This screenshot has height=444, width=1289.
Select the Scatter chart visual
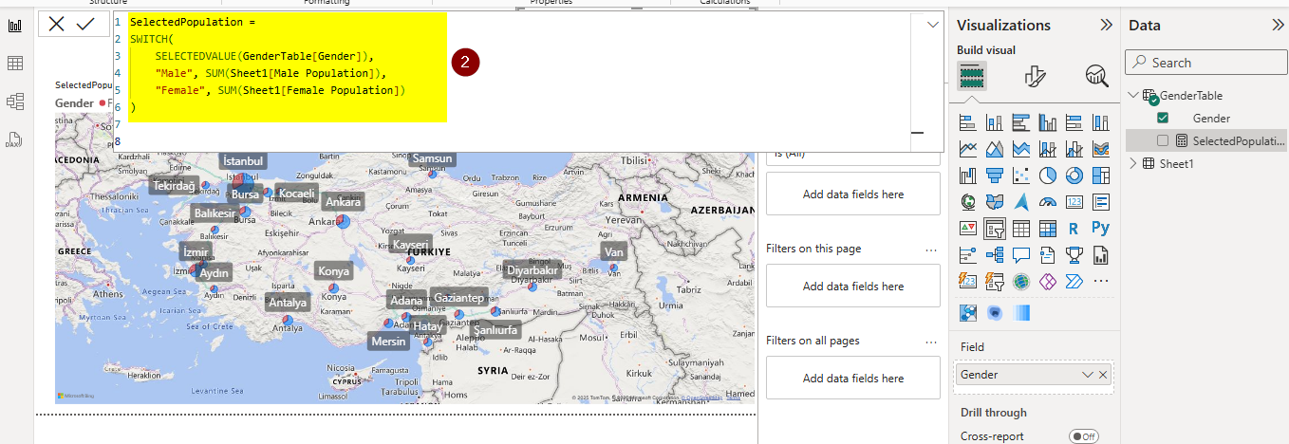pos(1021,176)
